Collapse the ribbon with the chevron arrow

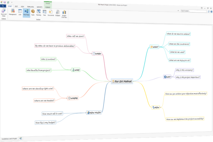coord(178,11)
